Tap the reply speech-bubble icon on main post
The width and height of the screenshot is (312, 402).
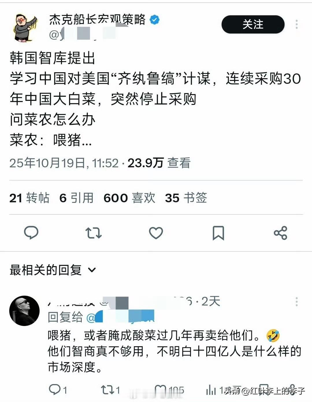click(x=31, y=233)
